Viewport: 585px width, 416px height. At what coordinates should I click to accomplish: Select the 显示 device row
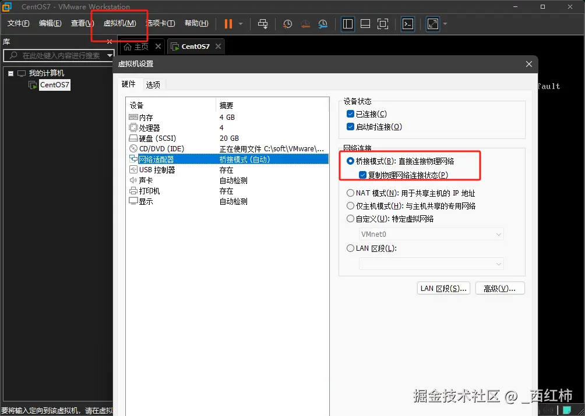228,201
